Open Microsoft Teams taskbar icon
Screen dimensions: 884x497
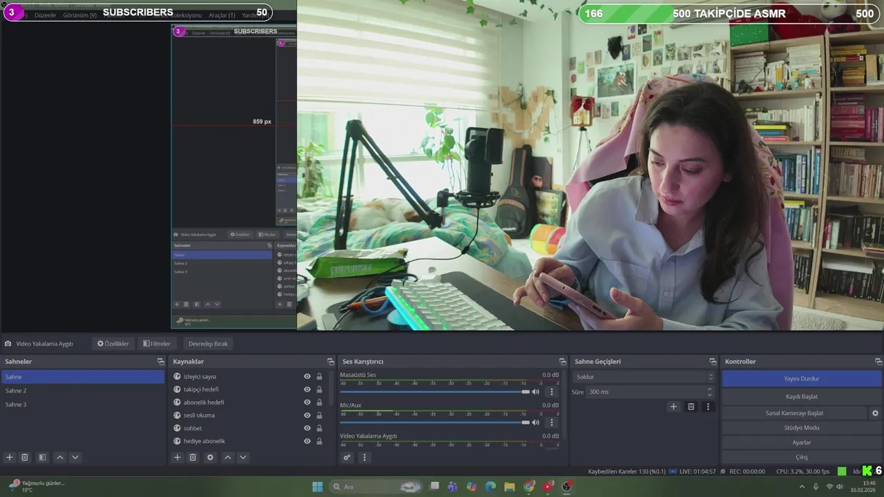click(x=452, y=487)
